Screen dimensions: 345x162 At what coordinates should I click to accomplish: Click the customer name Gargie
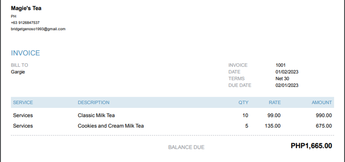pyautogui.click(x=18, y=72)
